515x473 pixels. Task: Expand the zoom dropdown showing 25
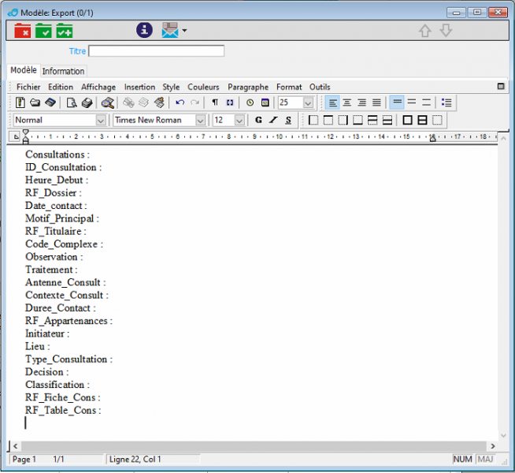coord(308,103)
